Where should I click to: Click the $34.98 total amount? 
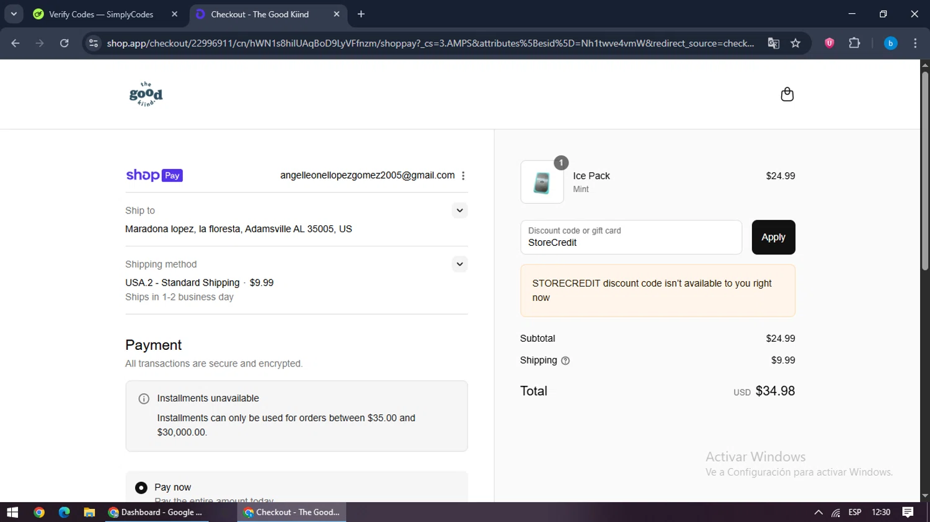775,391
